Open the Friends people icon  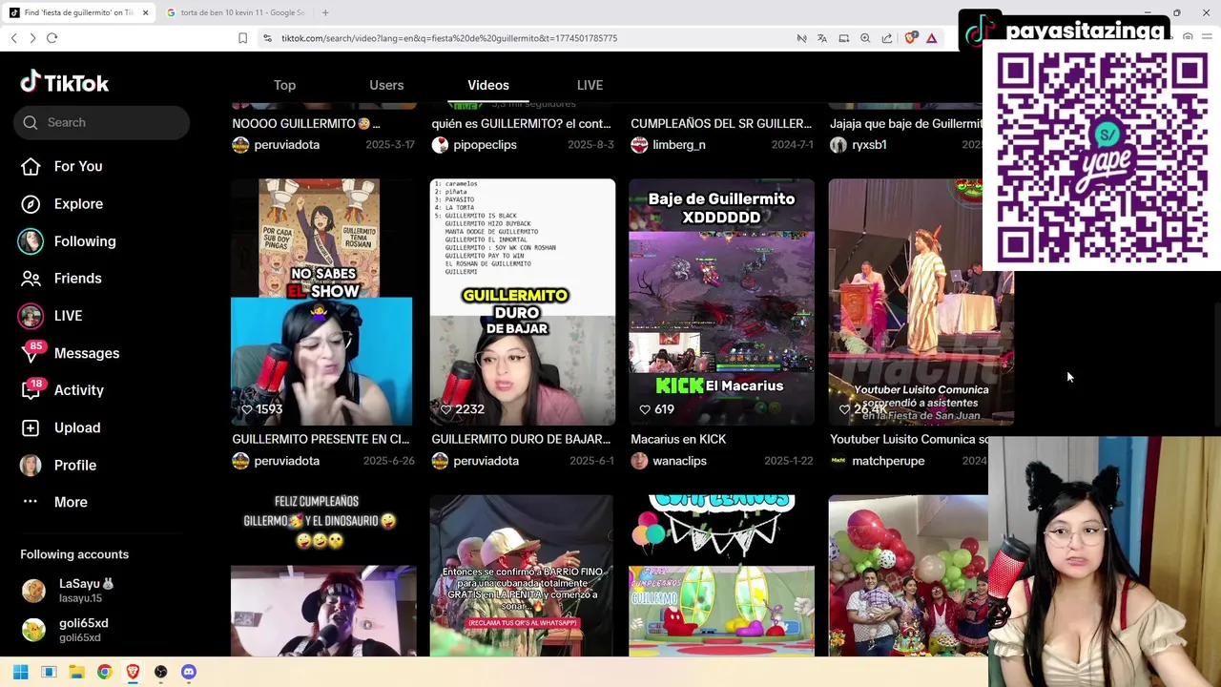[x=31, y=279]
